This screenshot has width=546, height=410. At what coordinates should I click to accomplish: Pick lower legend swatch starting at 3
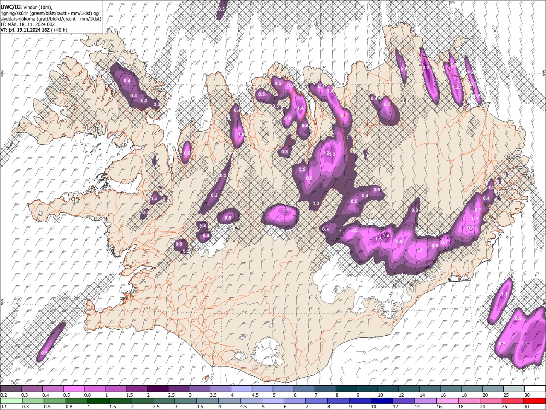pos(185,401)
